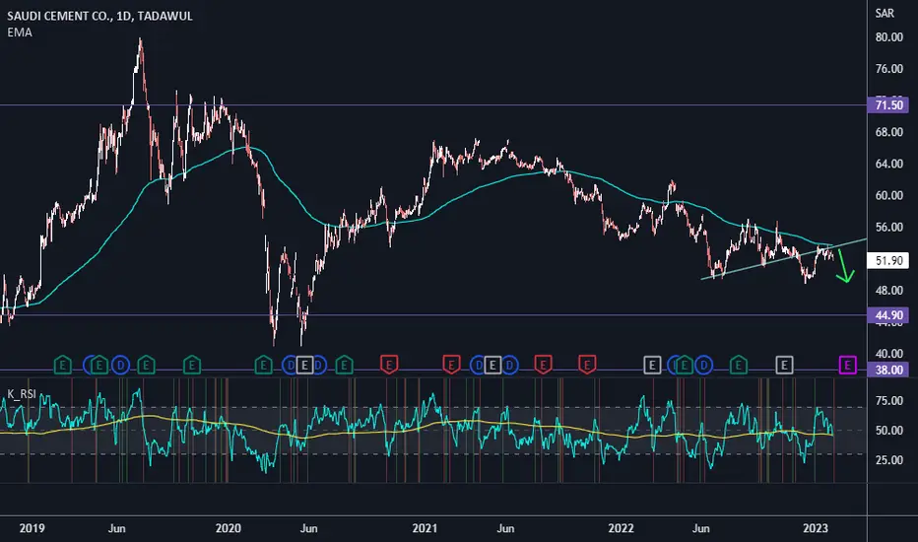Click the magenta upcoming earnings E marker
The image size is (918, 542).
[x=848, y=365]
